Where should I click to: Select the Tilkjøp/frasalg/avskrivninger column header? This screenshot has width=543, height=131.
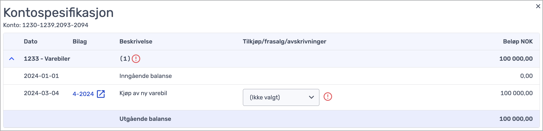pos(284,42)
